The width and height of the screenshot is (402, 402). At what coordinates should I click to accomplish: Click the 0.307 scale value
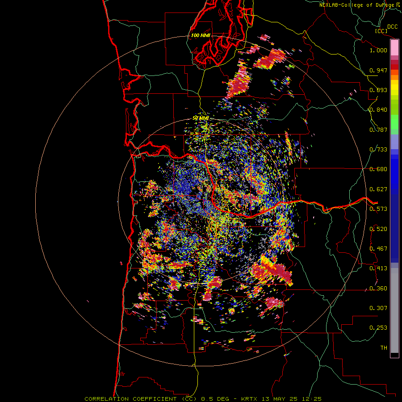(378, 308)
